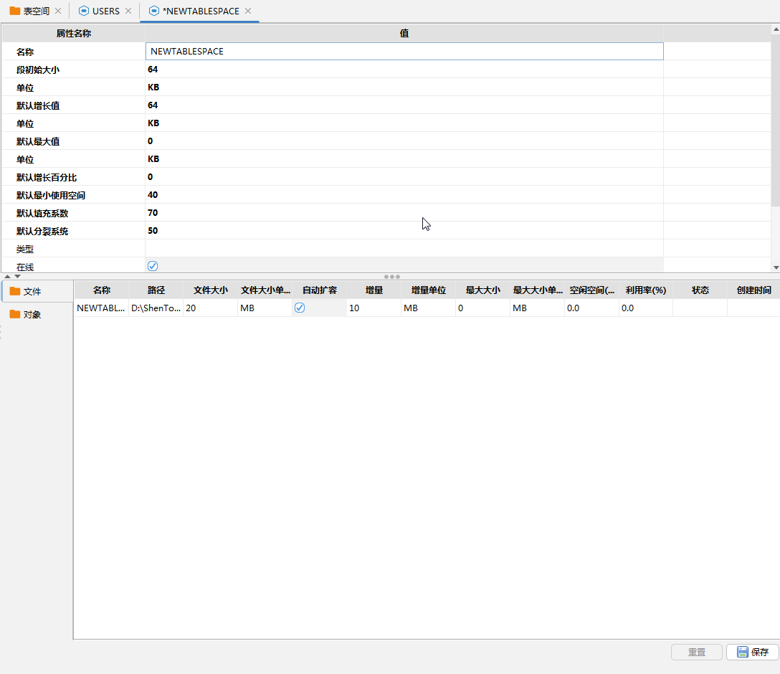Switch to the 对象 side tab

(x=32, y=315)
